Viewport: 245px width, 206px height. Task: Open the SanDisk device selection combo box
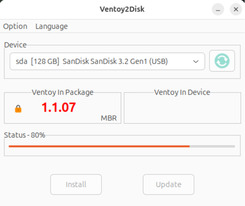(100, 62)
